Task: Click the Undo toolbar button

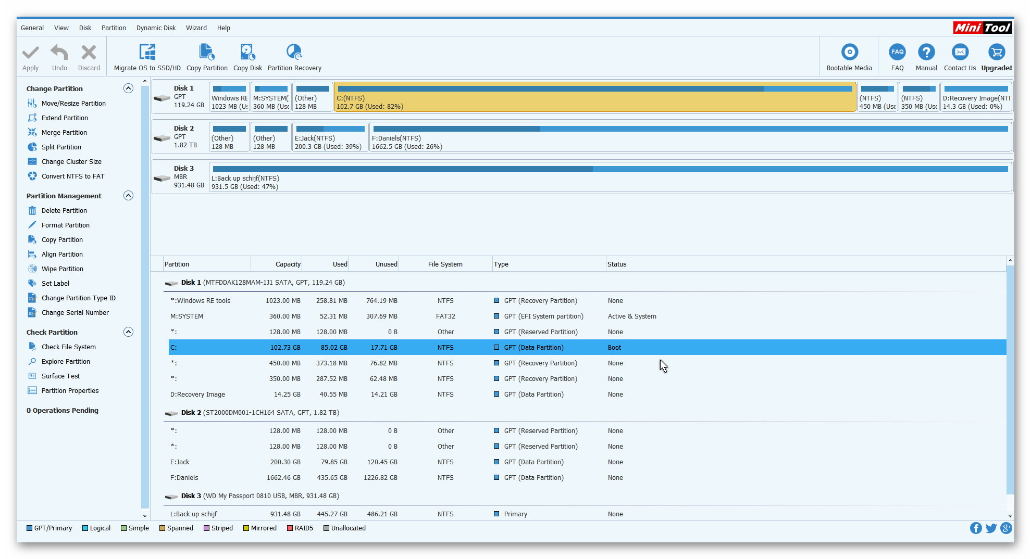Action: 59,53
